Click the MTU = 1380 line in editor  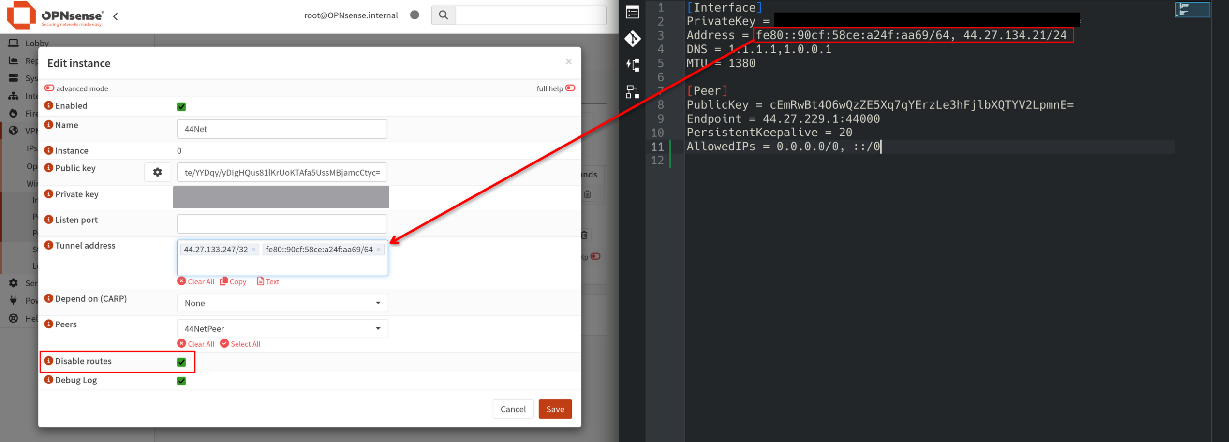tap(721, 63)
